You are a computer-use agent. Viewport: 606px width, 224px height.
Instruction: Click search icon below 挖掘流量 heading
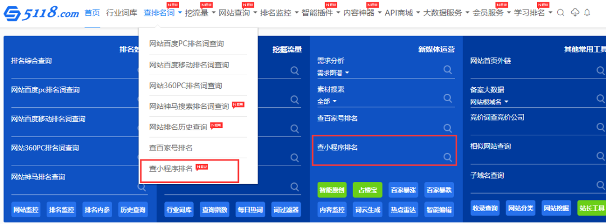(x=295, y=70)
